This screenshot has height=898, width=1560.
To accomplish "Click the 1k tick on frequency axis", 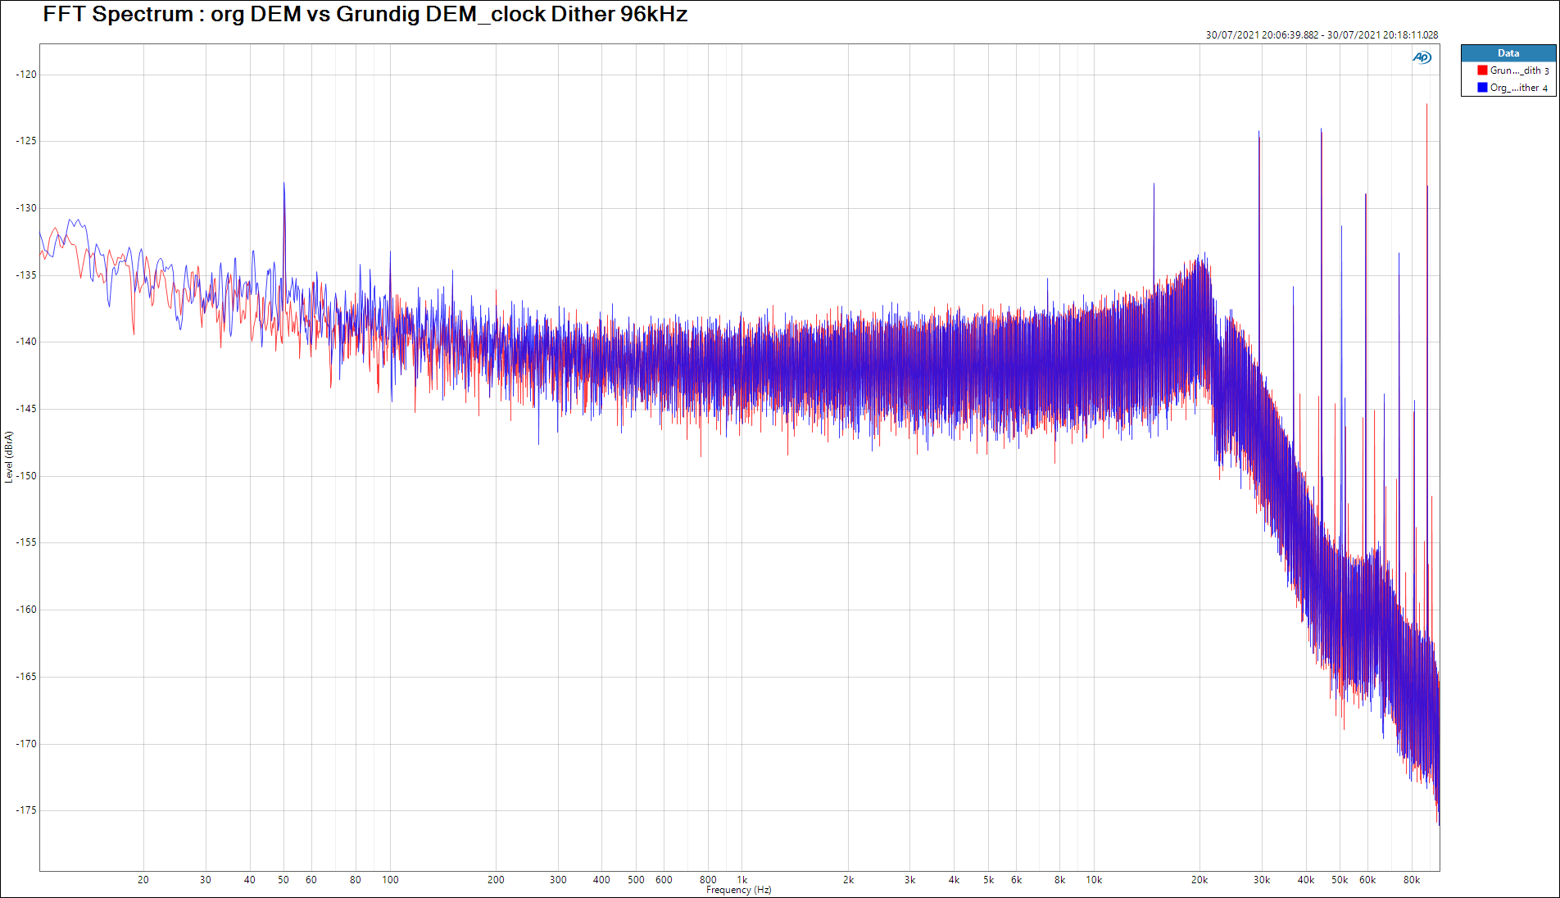I will (x=741, y=880).
